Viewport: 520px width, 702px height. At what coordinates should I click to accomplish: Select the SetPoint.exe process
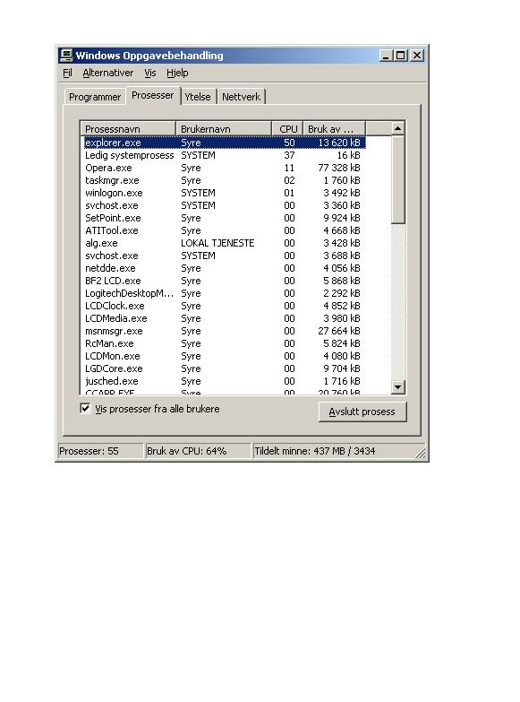[x=225, y=218]
